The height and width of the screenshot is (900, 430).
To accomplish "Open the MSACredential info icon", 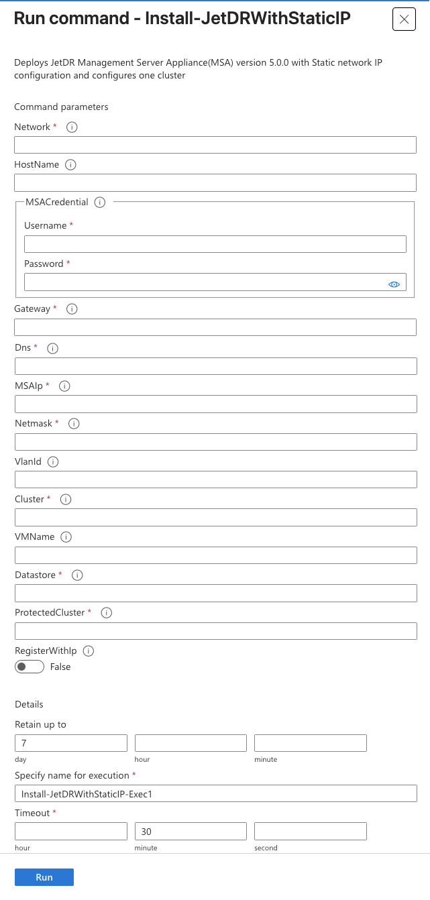I will click(x=100, y=202).
